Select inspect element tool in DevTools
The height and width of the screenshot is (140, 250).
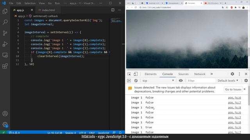click(x=129, y=74)
